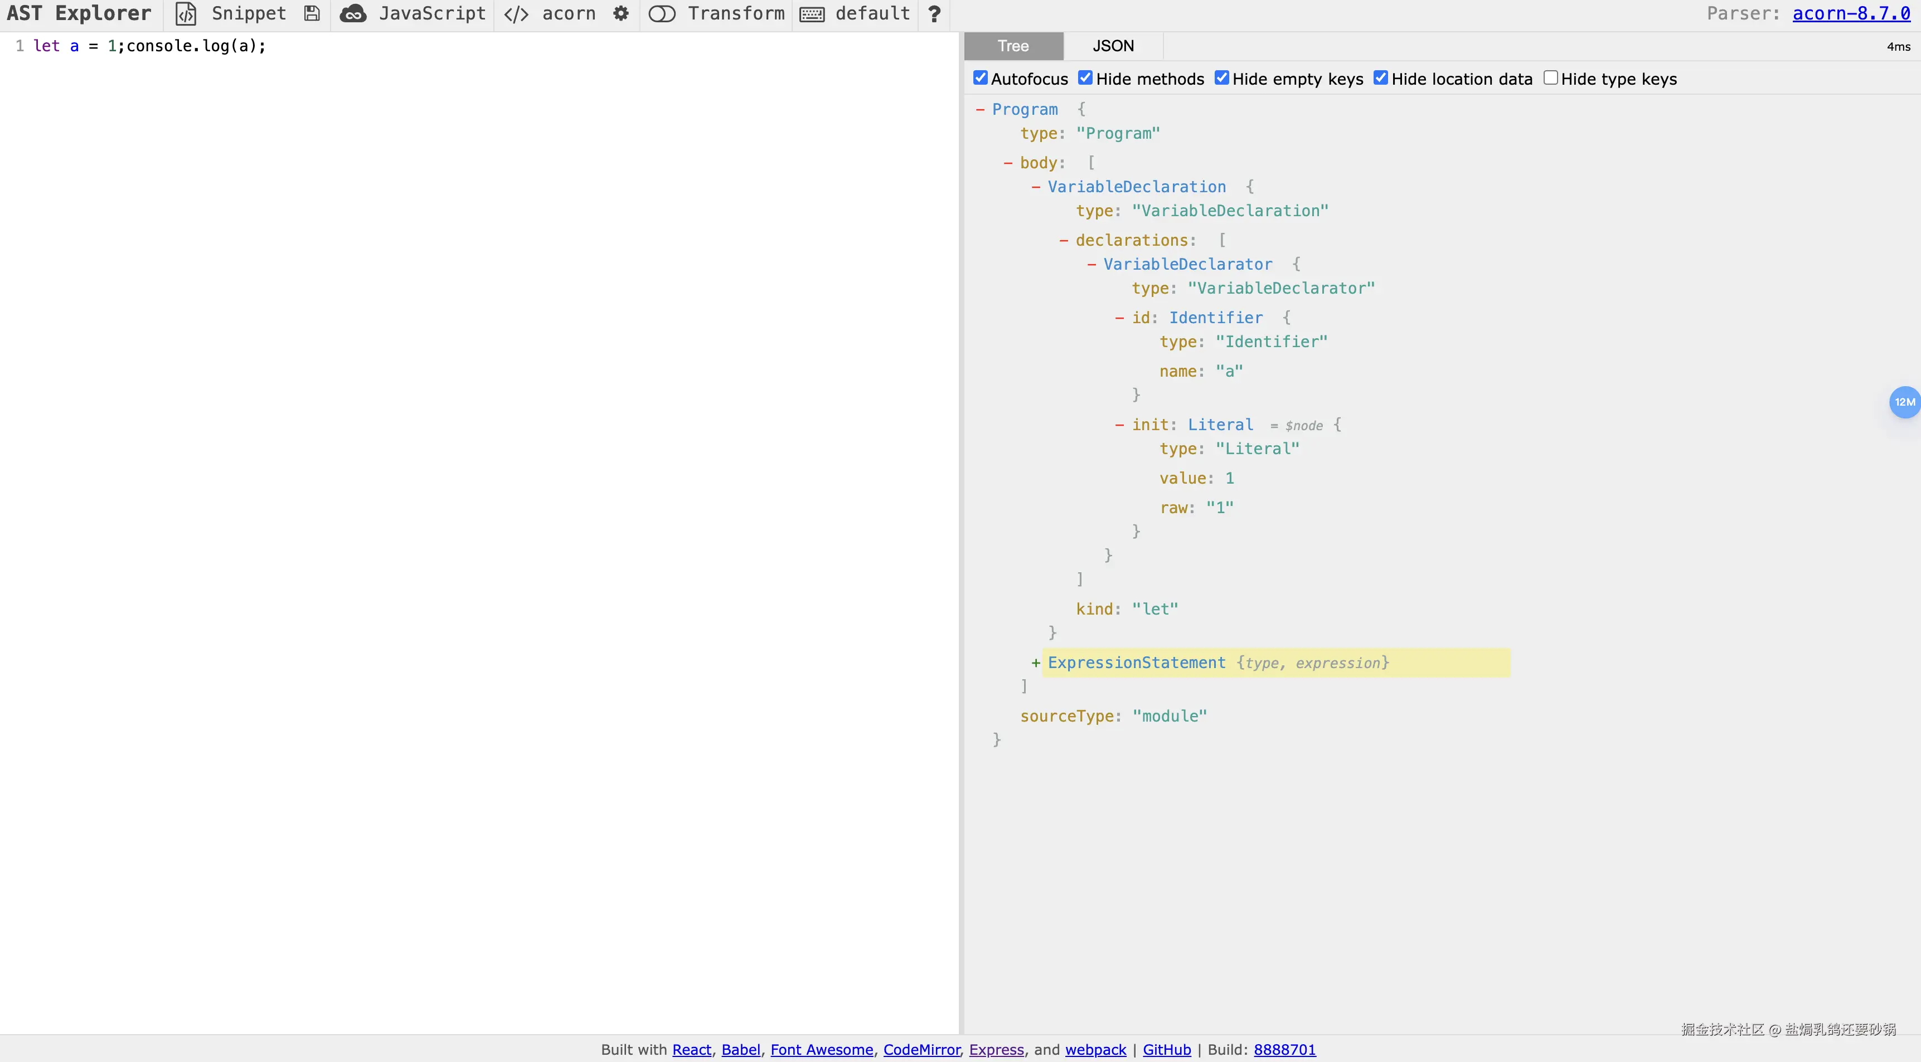Uncheck the Autofocus checkbox
The width and height of the screenshot is (1921, 1062).
coord(981,78)
